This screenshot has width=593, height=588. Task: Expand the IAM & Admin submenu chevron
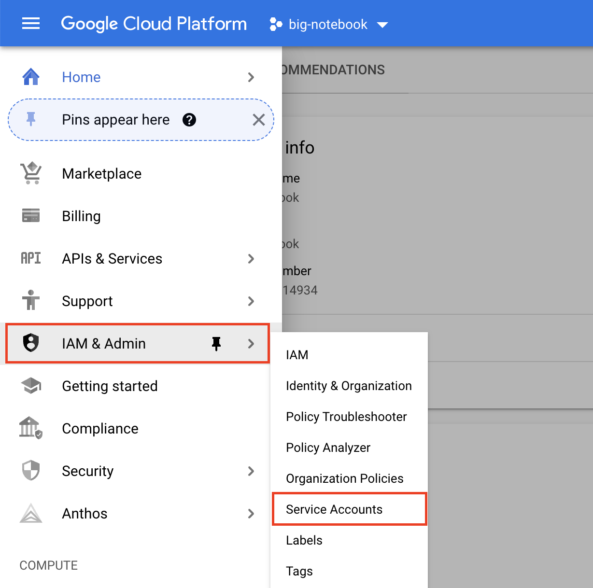251,344
